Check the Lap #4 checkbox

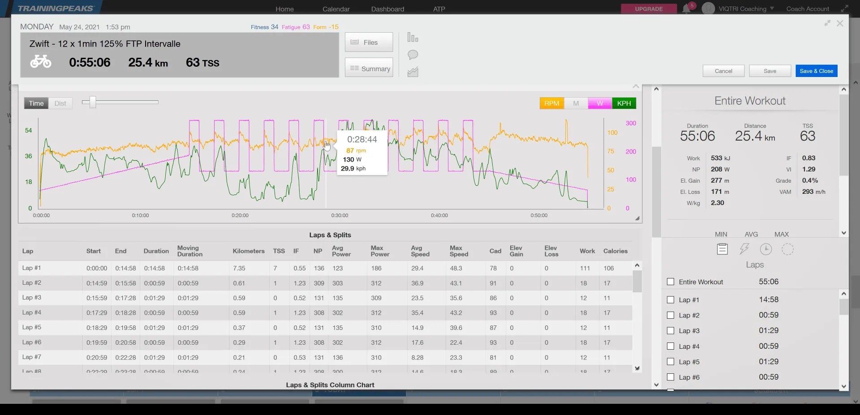tap(671, 346)
